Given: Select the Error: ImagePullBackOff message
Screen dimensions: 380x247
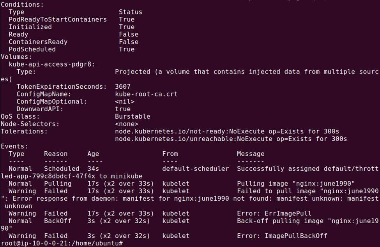Looking at the screenshot, I should (x=282, y=236).
